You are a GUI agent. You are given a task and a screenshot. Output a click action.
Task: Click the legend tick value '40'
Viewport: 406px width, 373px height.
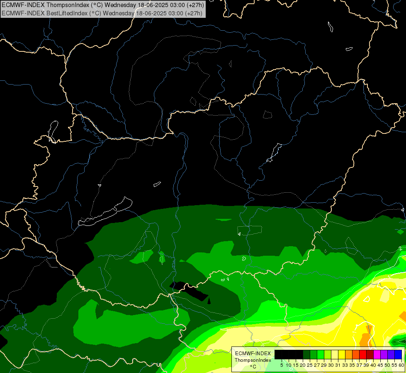[x=373, y=365]
